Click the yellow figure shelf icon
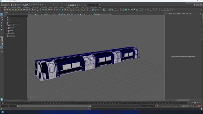 pyautogui.click(x=145, y=9)
